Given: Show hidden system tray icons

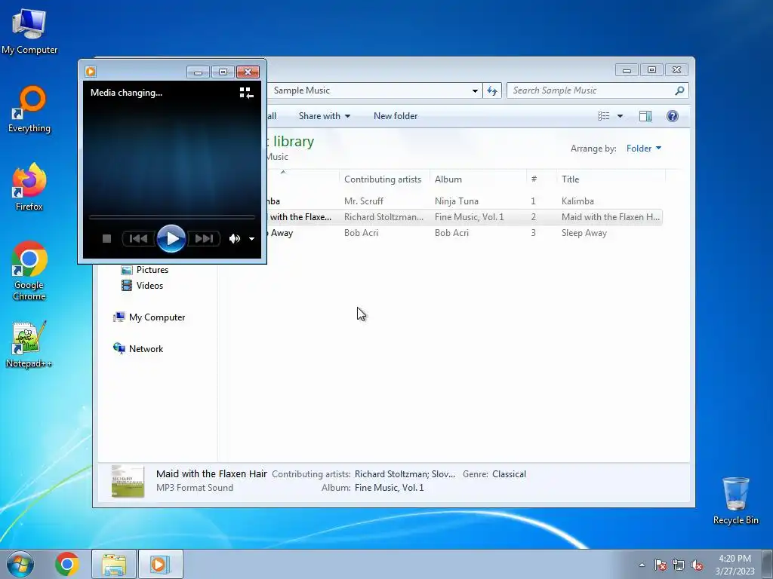Looking at the screenshot, I should [642, 565].
